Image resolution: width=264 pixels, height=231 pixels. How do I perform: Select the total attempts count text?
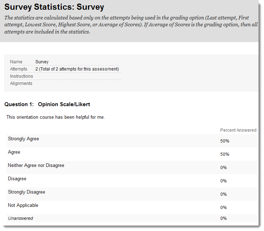(77, 69)
